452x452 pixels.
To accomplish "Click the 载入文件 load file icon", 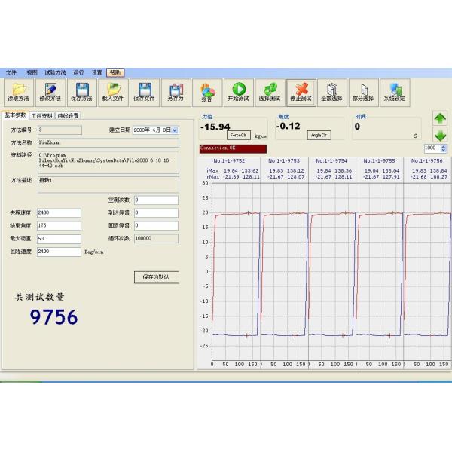I will (113, 93).
